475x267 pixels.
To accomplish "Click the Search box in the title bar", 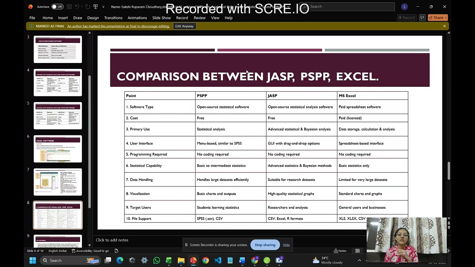I will (x=347, y=7).
